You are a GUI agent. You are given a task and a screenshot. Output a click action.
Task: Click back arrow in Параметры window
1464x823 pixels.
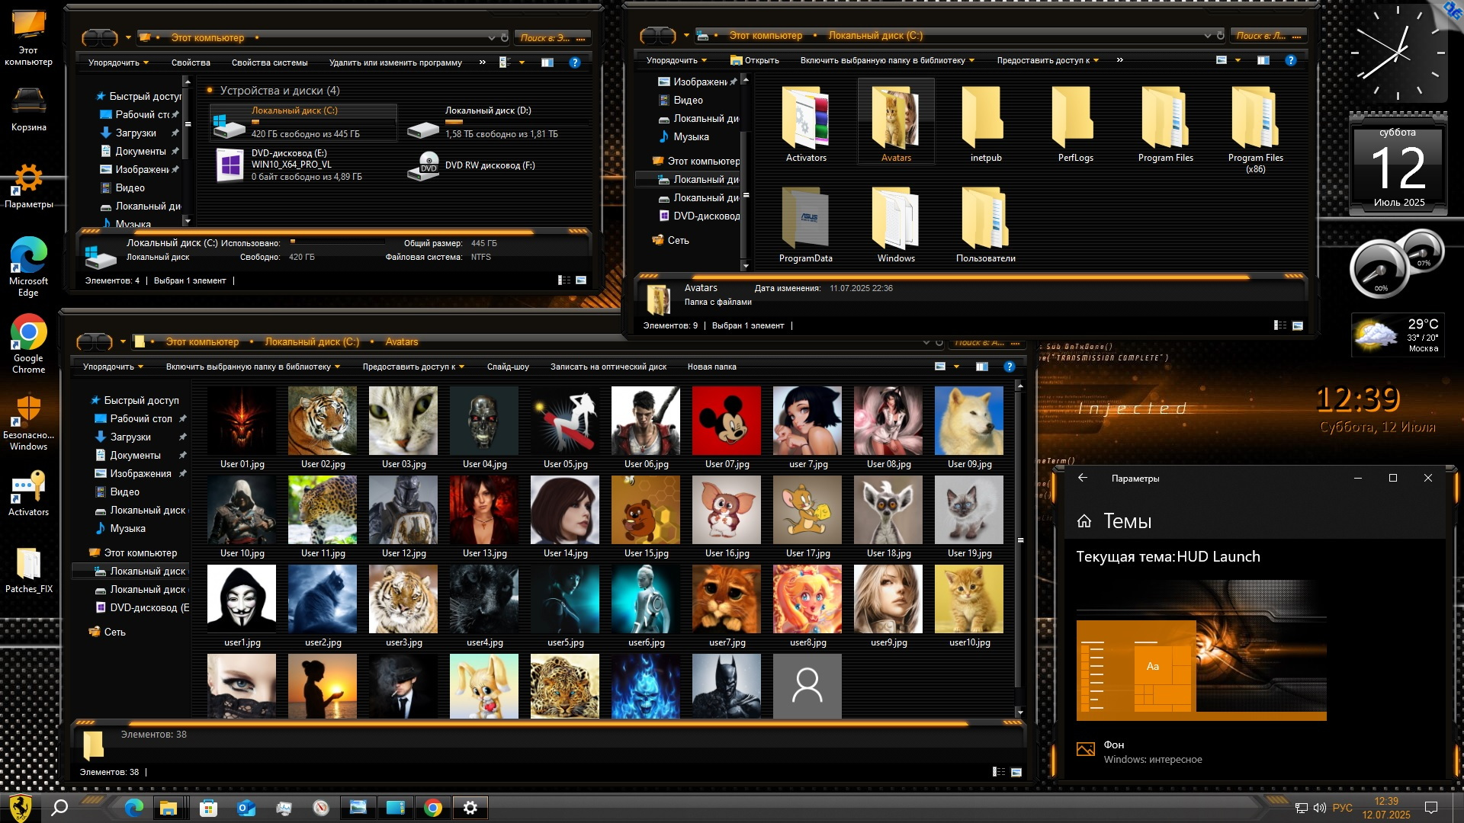tap(1082, 478)
